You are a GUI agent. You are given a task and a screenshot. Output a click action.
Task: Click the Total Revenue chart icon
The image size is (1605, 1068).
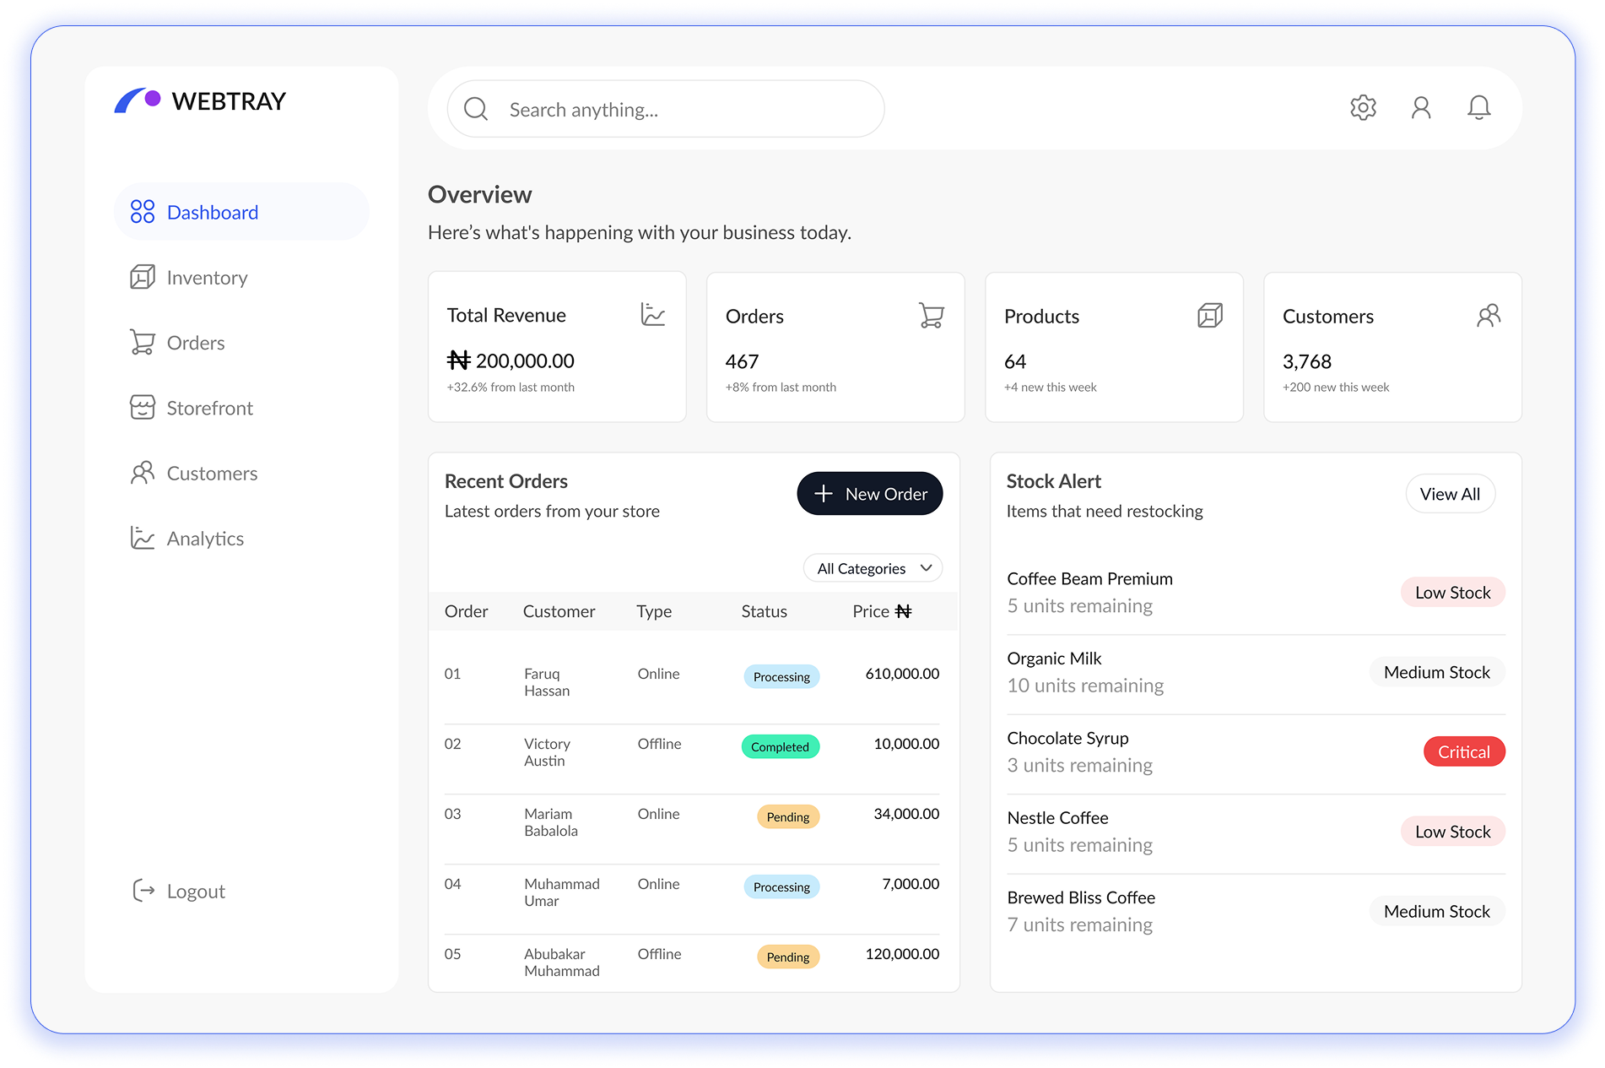pyautogui.click(x=652, y=315)
